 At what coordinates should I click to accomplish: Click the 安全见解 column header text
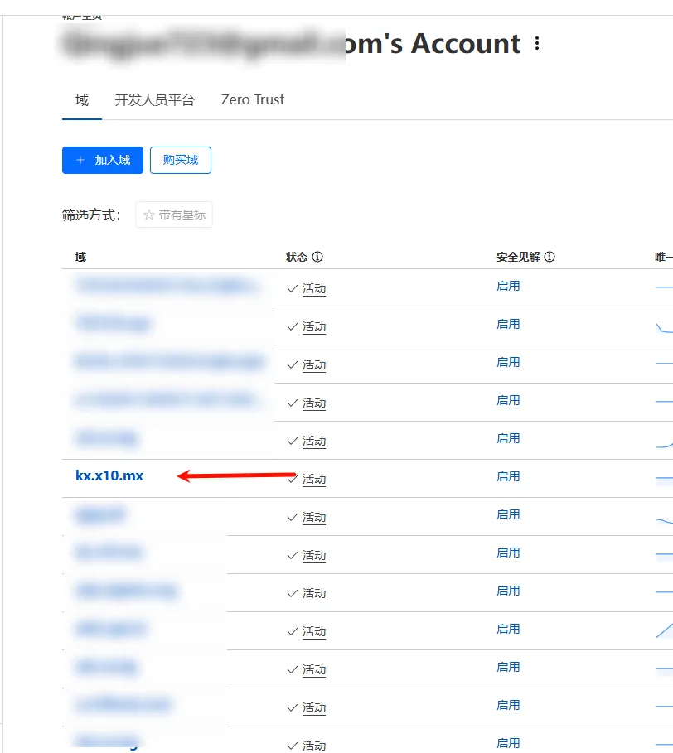(x=518, y=257)
